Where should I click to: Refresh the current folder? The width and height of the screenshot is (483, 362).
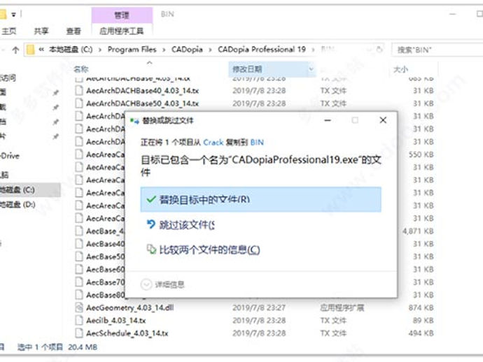click(x=379, y=49)
